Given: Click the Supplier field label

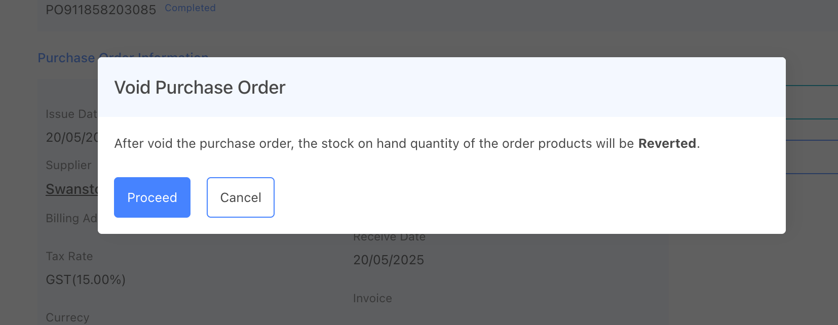Looking at the screenshot, I should [68, 165].
